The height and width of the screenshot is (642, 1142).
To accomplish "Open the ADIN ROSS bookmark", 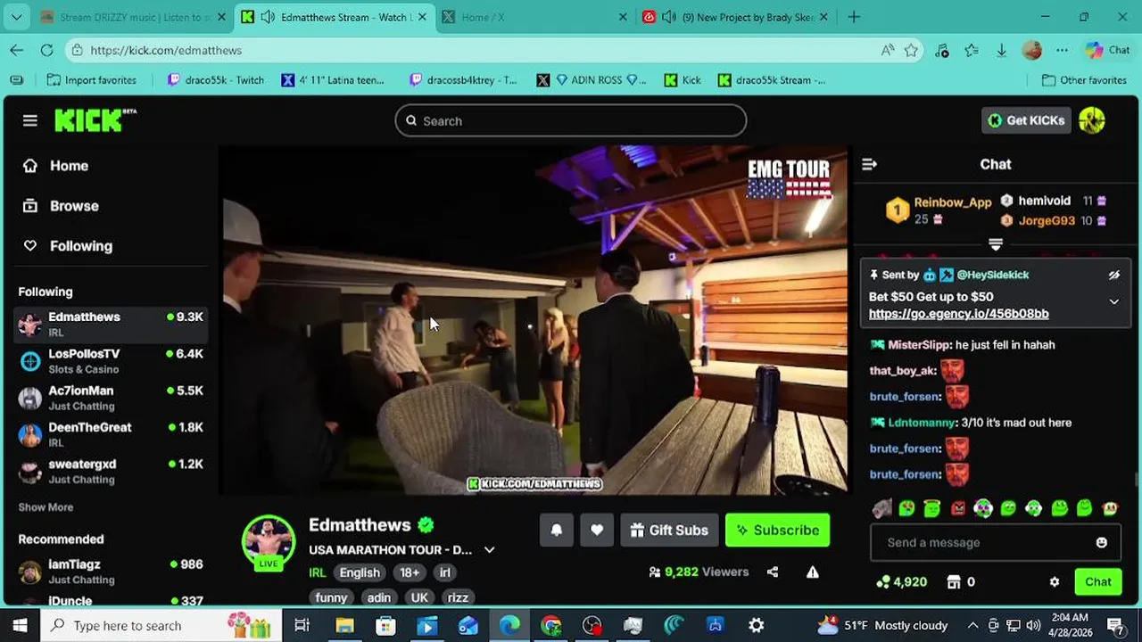I will pyautogui.click(x=591, y=80).
